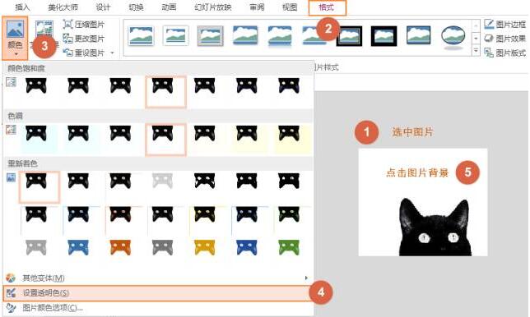Expand the picture styles gallery More button
The height and width of the screenshot is (317, 530).
(x=476, y=51)
